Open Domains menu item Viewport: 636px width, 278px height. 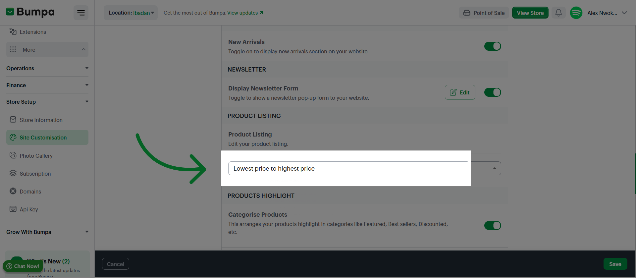pyautogui.click(x=47, y=191)
